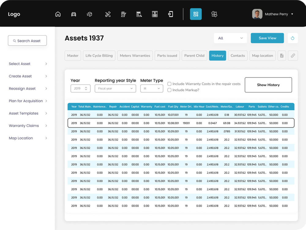This screenshot has width=306, height=230.
Task: Open the Meter Type dropdown
Action: coord(152,88)
